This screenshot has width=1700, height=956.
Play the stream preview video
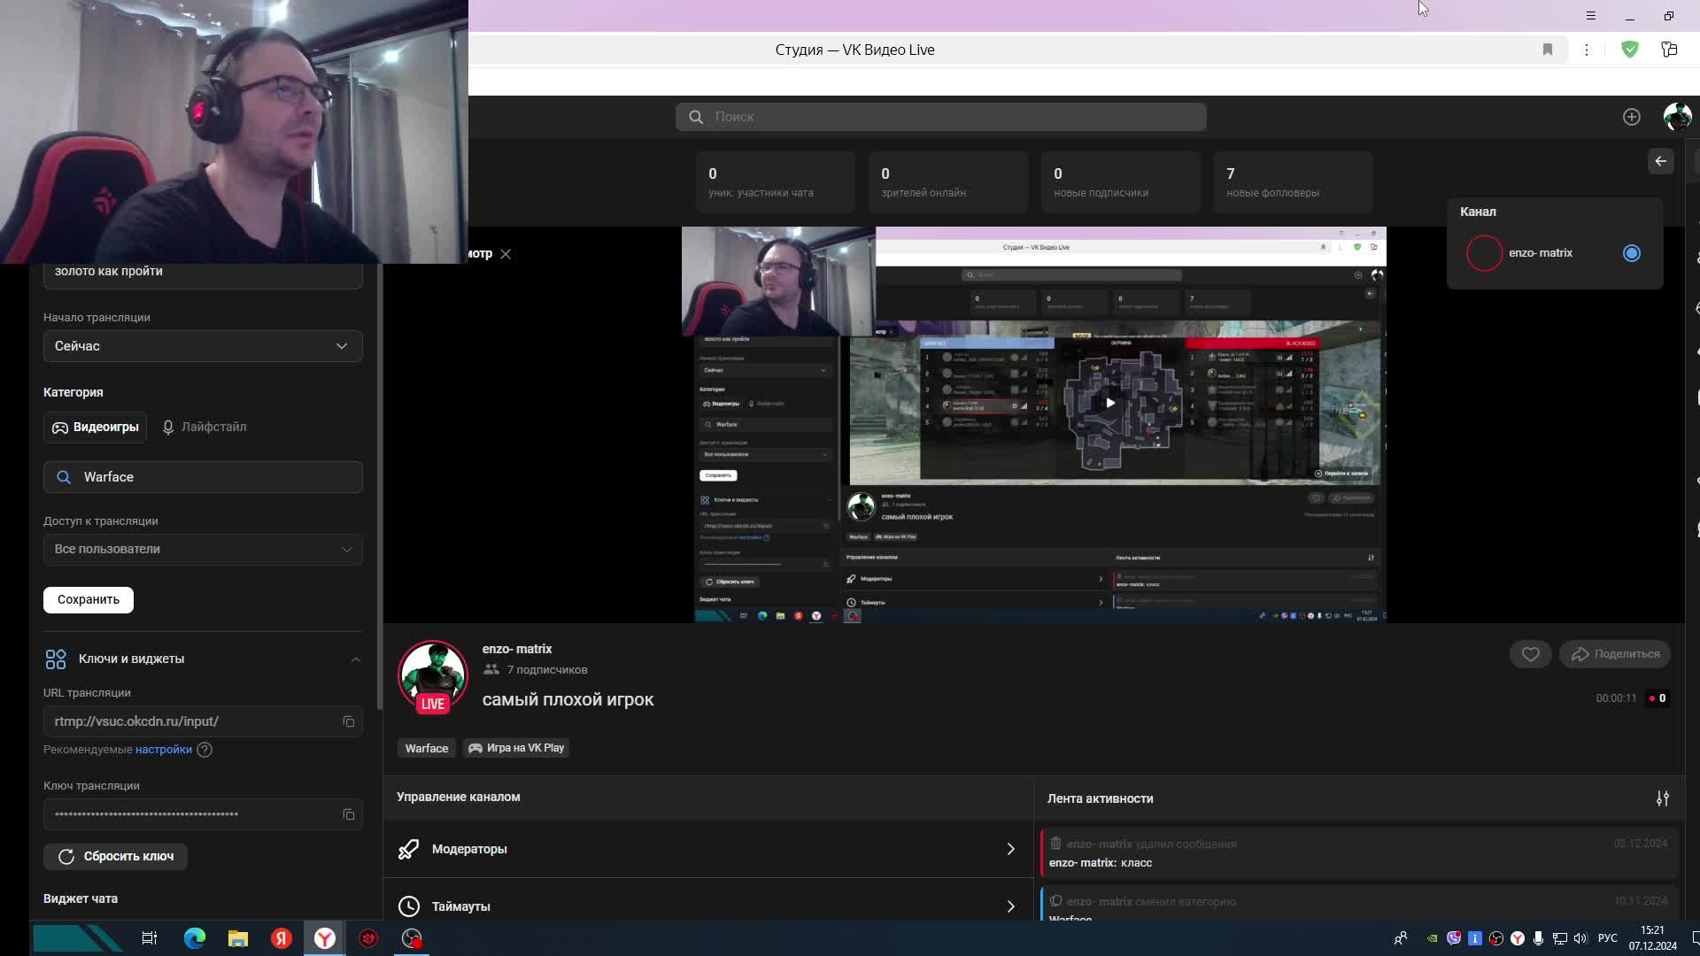1110,403
